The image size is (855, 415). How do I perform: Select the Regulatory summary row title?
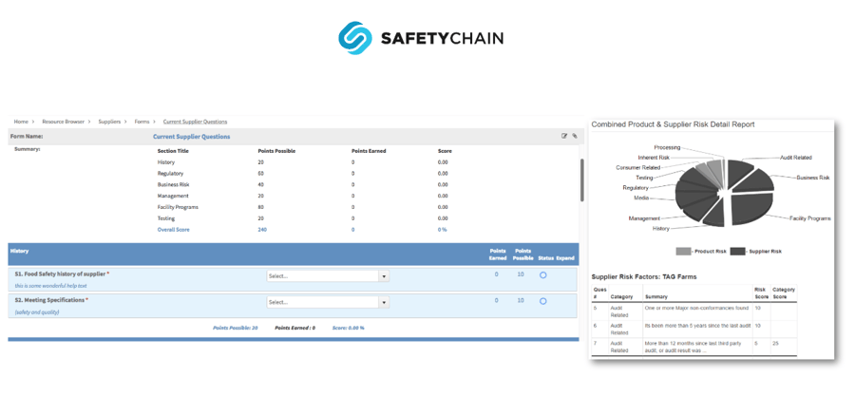coord(170,174)
